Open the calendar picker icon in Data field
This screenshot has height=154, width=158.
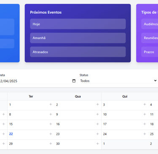(x=74, y=81)
